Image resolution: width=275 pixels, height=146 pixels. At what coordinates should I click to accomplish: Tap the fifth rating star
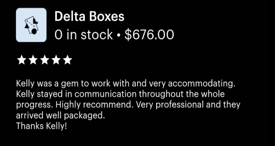tap(68, 60)
